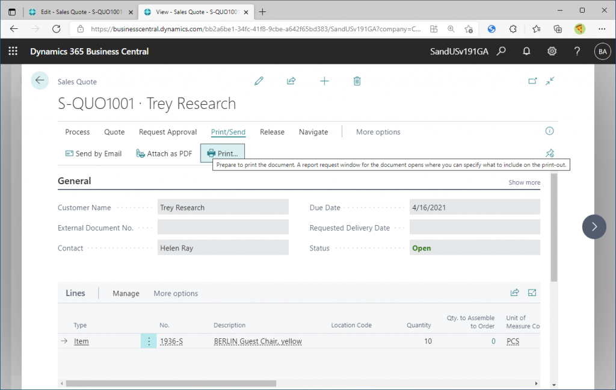The height and width of the screenshot is (390, 616).
Task: Open the Release menu
Action: tap(272, 132)
